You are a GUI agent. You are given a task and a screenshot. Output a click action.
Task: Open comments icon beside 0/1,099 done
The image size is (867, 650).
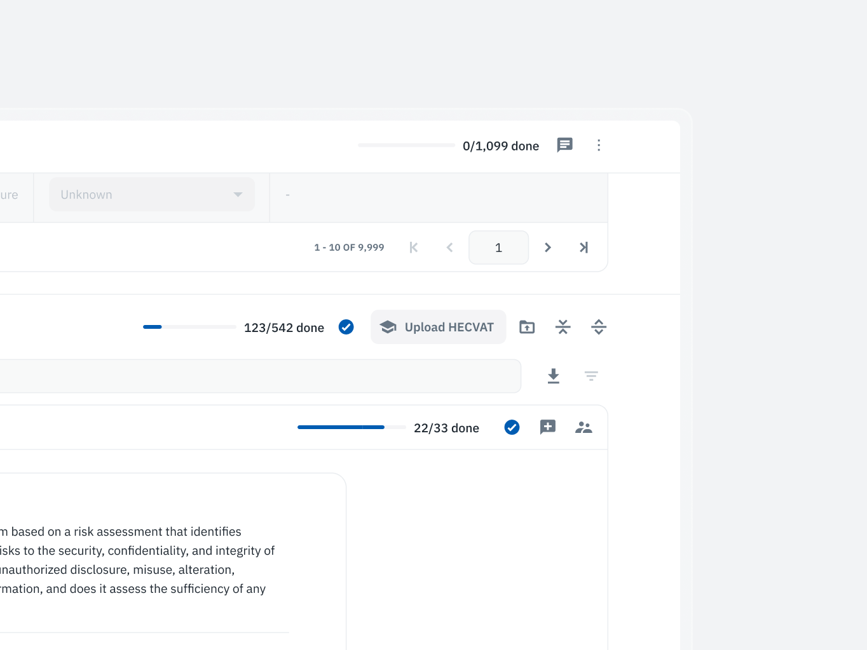point(564,145)
